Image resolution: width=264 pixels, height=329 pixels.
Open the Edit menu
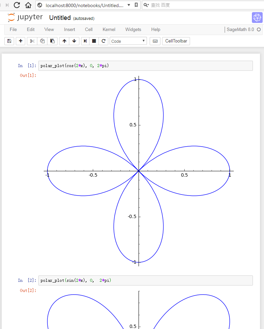[x=31, y=30]
